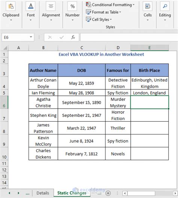Open the Number format percent icon
This screenshot has width=178, height=198.
click(72, 6)
